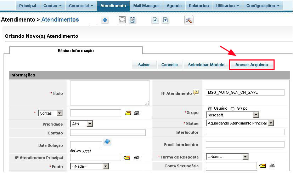Open the speech bubble comment icon
The height and width of the screenshot is (173, 293).
pyautogui.click(x=122, y=20)
